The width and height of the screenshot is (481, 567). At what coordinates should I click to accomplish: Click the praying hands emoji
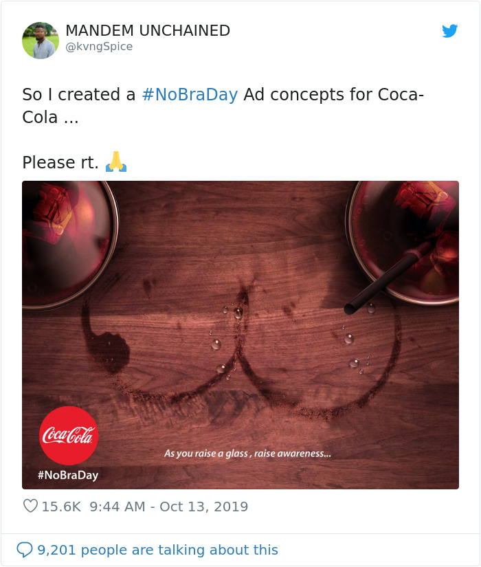[x=116, y=162]
